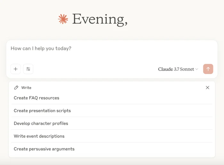The width and height of the screenshot is (224, 165).
Task: Click the orange Claude starburst logo
Action: [63, 19]
